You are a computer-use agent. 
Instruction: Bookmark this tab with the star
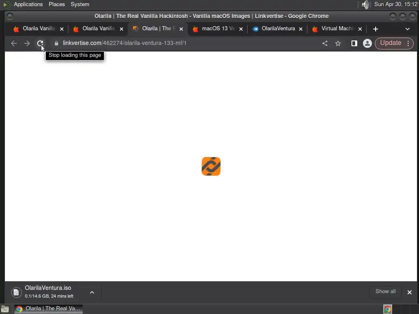coord(338,43)
